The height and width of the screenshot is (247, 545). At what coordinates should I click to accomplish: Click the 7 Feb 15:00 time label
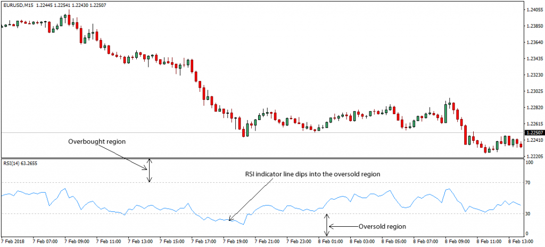171,241
